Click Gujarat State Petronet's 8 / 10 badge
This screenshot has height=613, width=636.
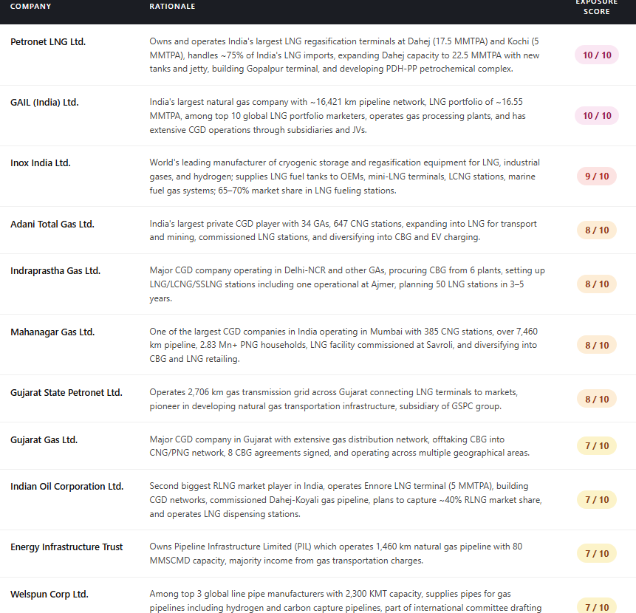point(597,400)
